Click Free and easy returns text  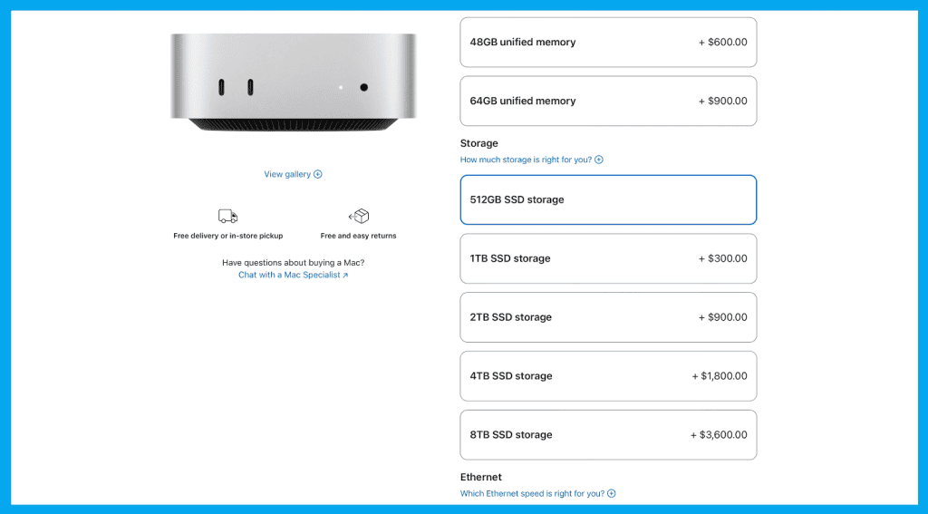358,236
